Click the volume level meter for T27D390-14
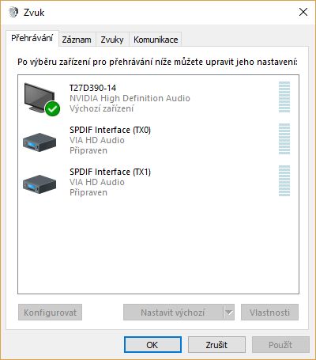The height and width of the screenshot is (360, 316). 284,97
